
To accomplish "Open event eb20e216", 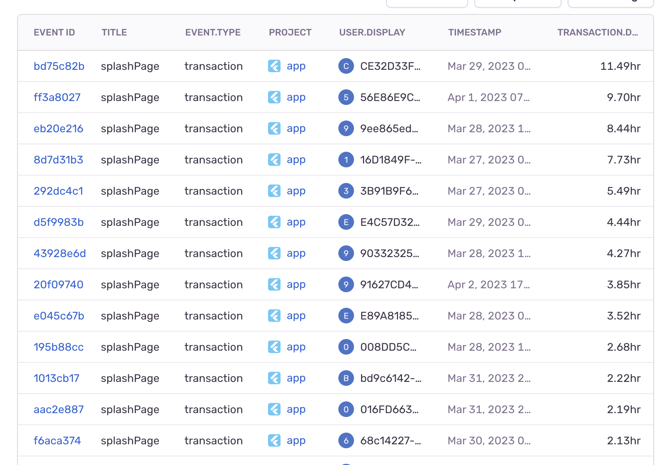I will point(58,128).
